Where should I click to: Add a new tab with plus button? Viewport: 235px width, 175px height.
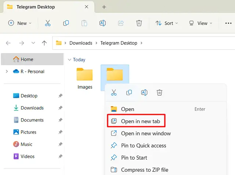104,7
